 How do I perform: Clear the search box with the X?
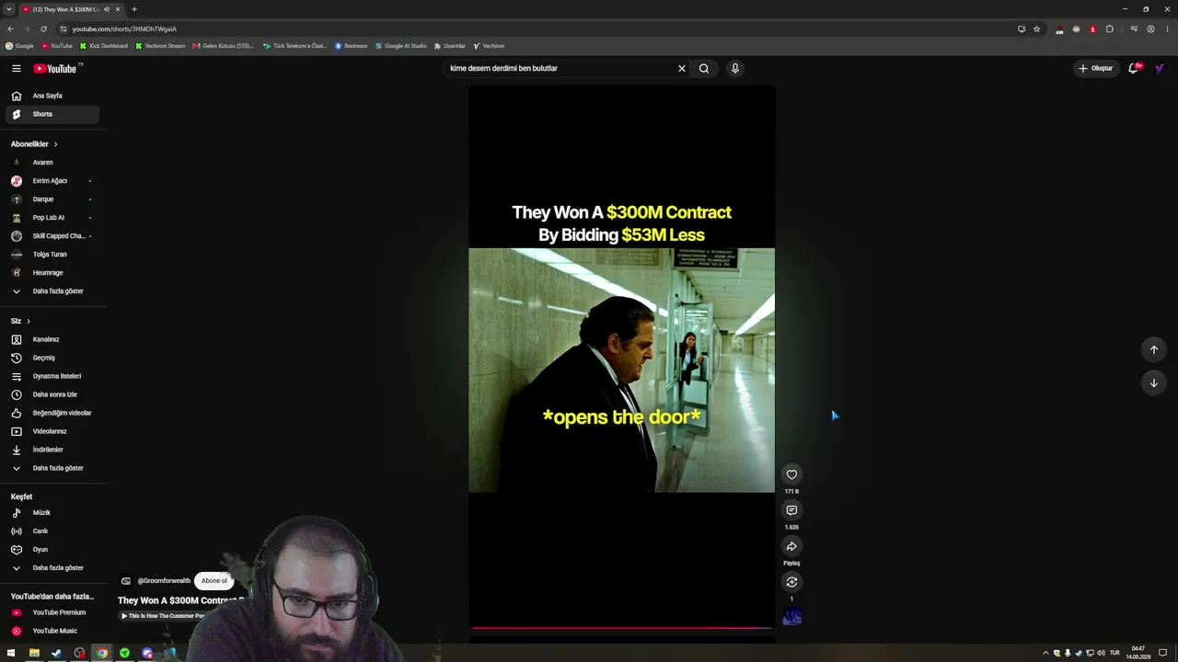tap(682, 68)
